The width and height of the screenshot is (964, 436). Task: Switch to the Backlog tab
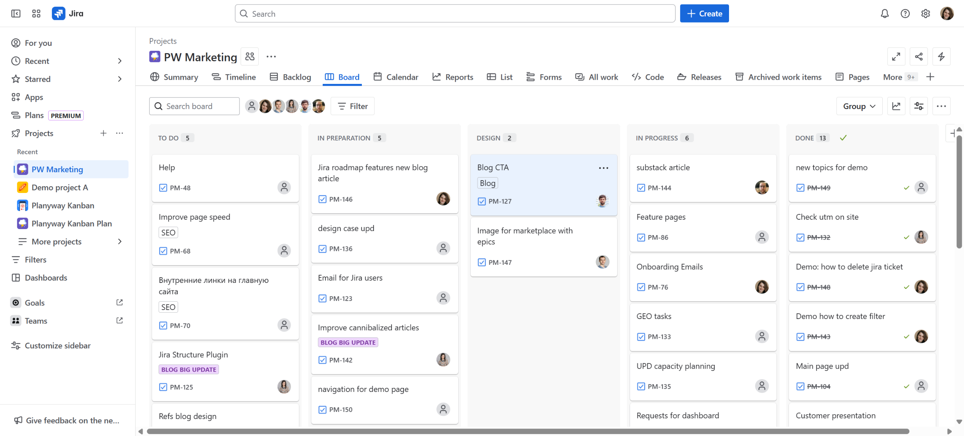click(x=290, y=77)
